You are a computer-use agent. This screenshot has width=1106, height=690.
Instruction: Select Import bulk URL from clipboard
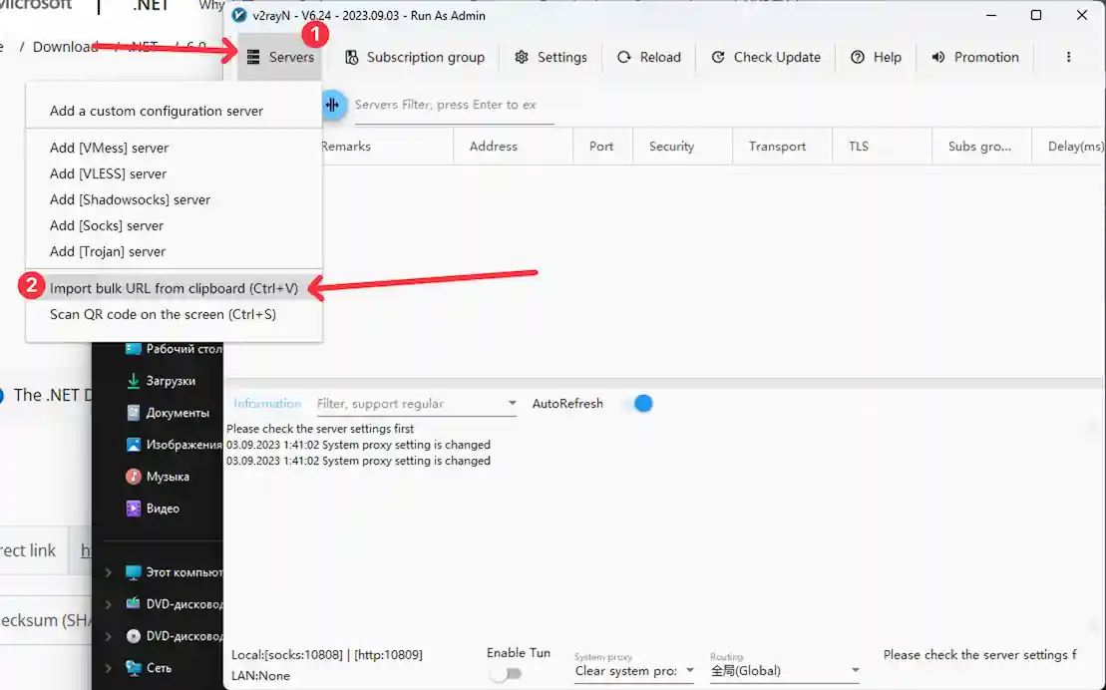pos(174,288)
